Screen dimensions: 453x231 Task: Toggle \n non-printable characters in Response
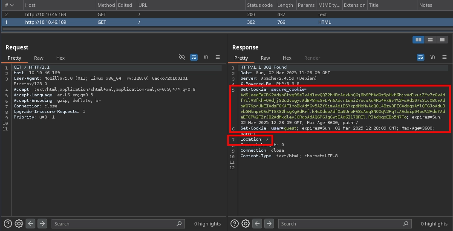(433, 57)
